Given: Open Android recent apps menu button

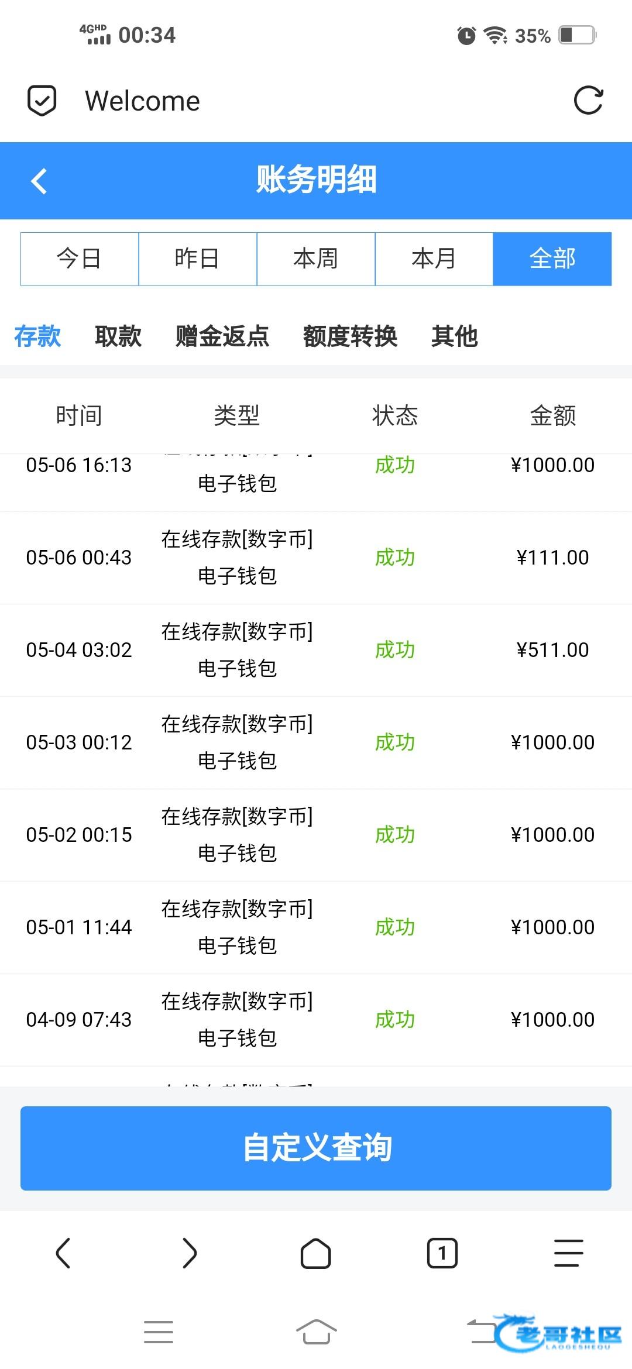Looking at the screenshot, I should [158, 1332].
